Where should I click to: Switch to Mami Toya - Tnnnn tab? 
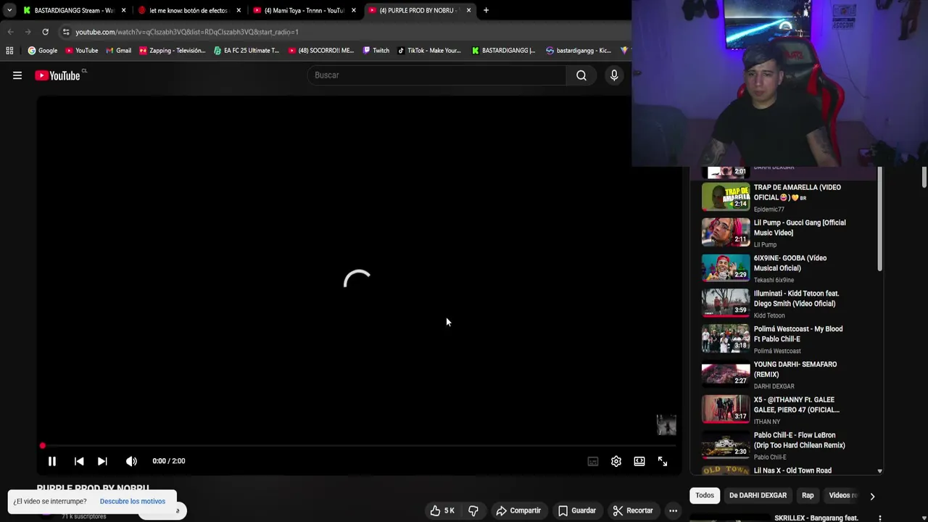(x=303, y=10)
